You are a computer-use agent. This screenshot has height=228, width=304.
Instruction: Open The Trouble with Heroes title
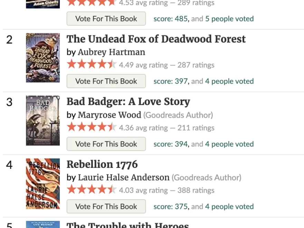point(128,225)
